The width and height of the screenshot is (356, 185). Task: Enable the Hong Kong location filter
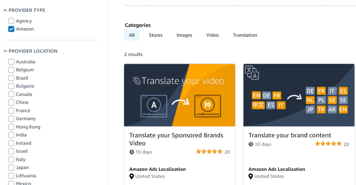click(x=11, y=127)
